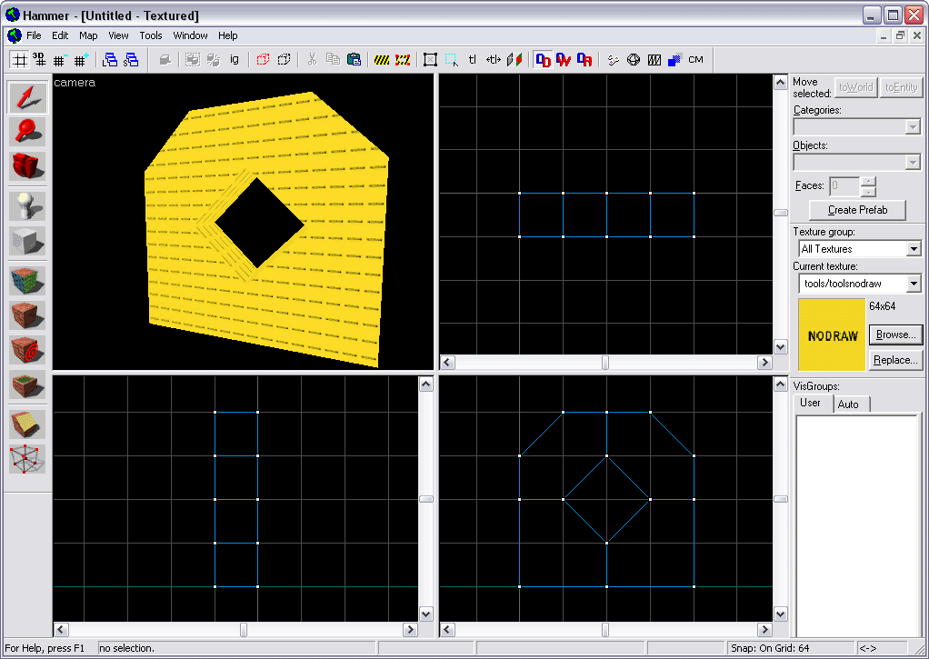Toggle the 3D grid display
Image resolution: width=929 pixels, height=659 pixels.
[39, 60]
